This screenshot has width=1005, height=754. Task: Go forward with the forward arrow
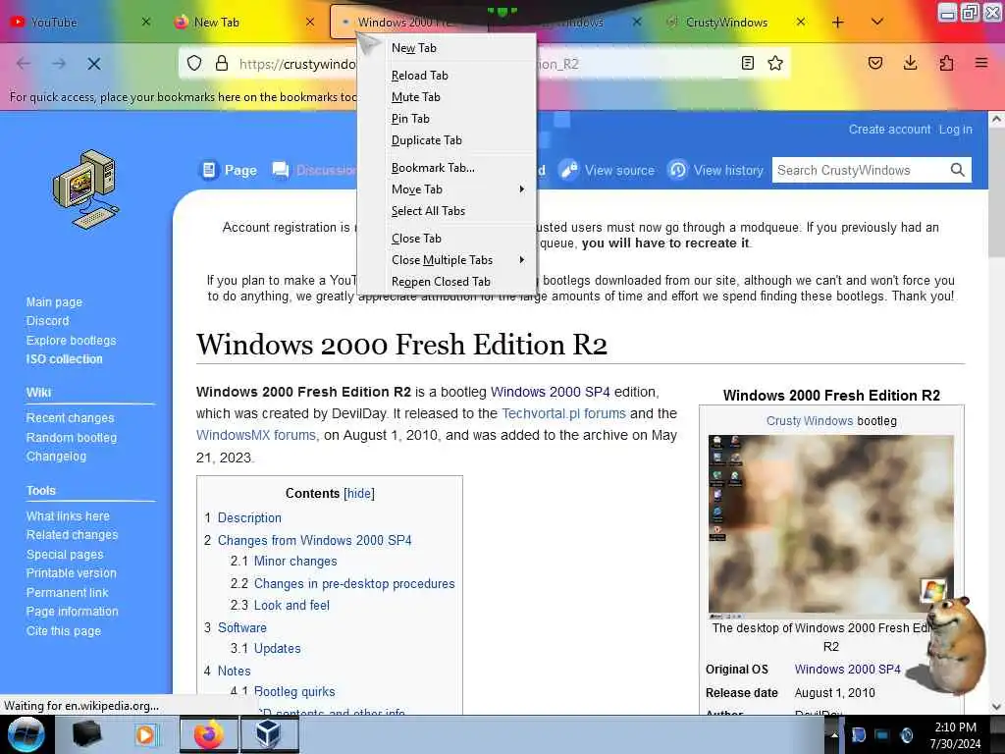click(x=59, y=64)
